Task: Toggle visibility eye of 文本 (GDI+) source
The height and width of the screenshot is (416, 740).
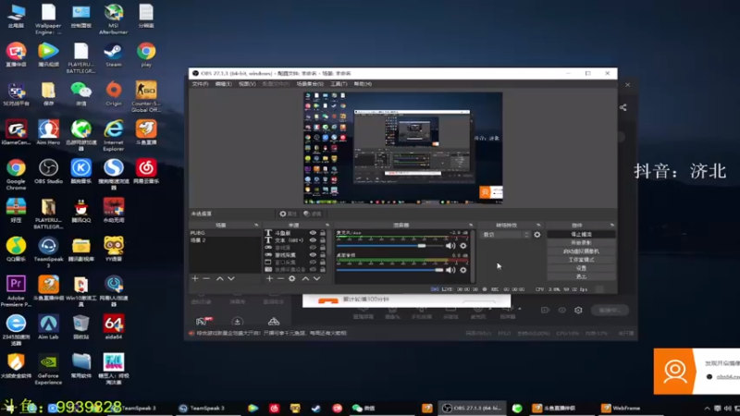Action: tap(313, 240)
